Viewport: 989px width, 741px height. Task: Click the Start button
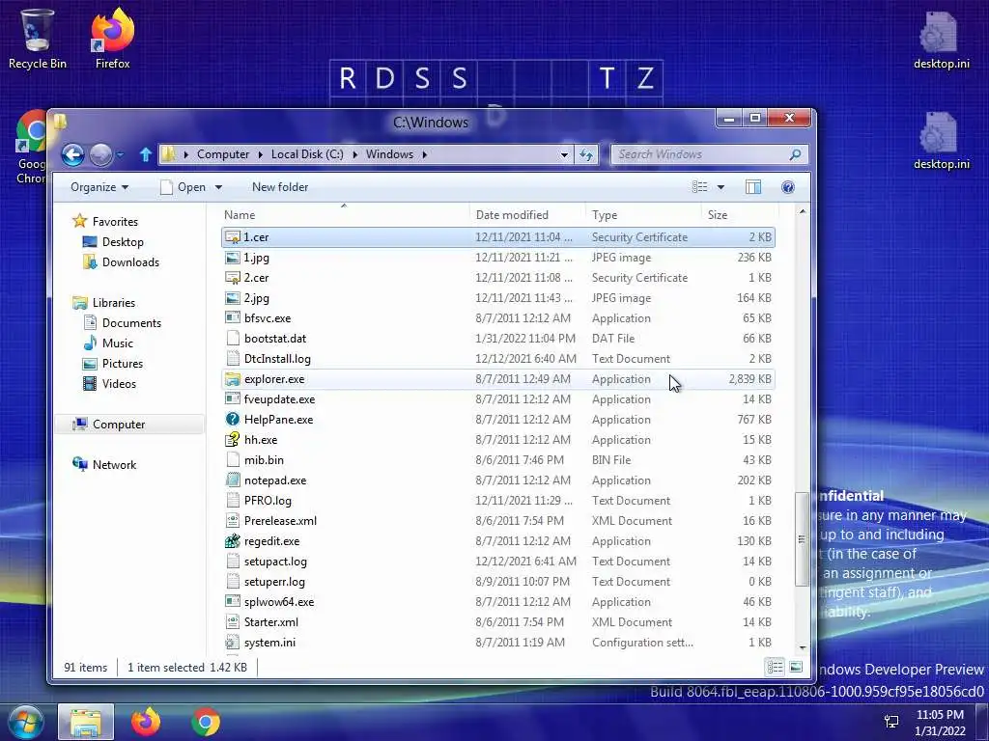[26, 722]
